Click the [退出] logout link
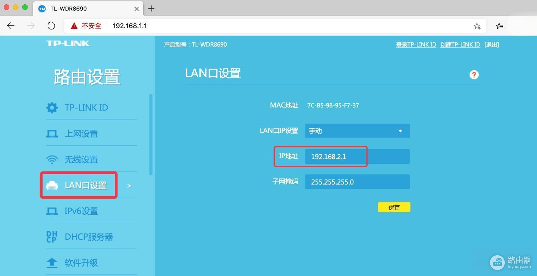 pos(492,45)
